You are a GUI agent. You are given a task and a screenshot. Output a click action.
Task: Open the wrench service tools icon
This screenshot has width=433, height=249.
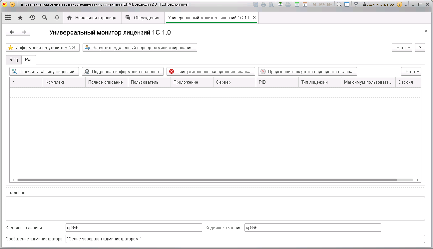coord(356,4)
